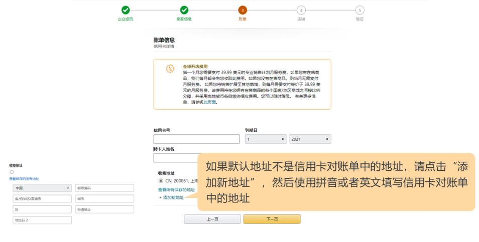
Task: Click 查看所有保存的地址 link below default address
Action: 176,190
